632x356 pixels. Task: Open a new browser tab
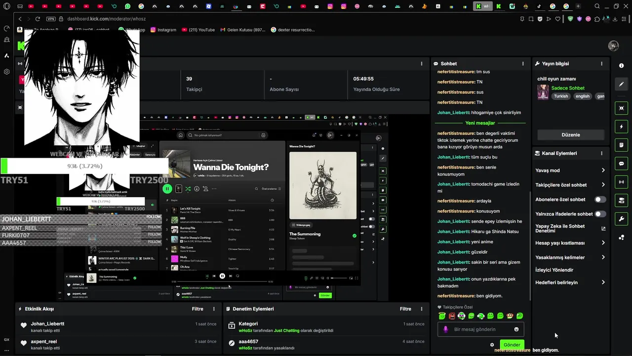[578, 6]
